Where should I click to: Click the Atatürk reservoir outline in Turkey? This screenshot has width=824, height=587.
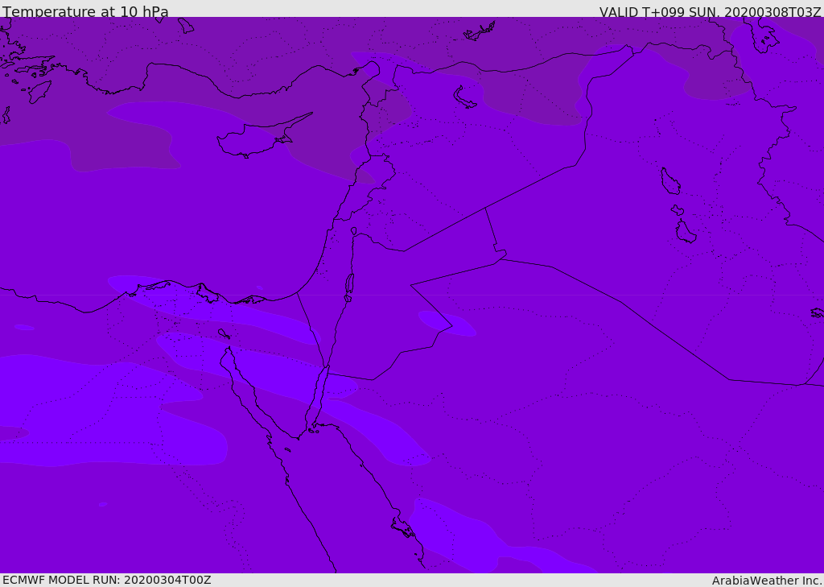click(480, 32)
